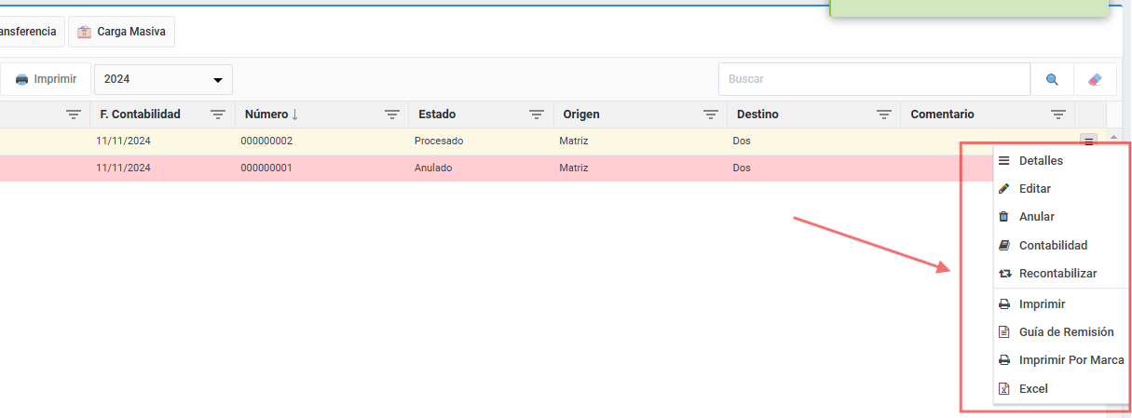Viewport: 1132px width, 418px height.
Task: Click the filter icon in Número column
Action: pyautogui.click(x=392, y=115)
